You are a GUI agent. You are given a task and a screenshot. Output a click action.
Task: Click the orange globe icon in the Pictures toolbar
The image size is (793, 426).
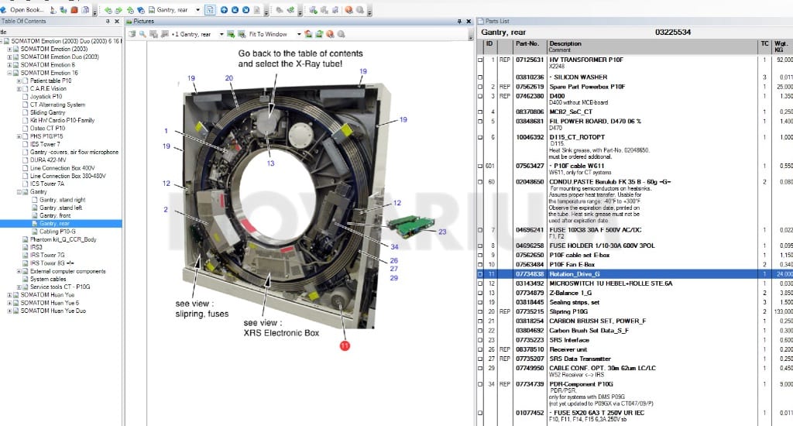[330, 34]
